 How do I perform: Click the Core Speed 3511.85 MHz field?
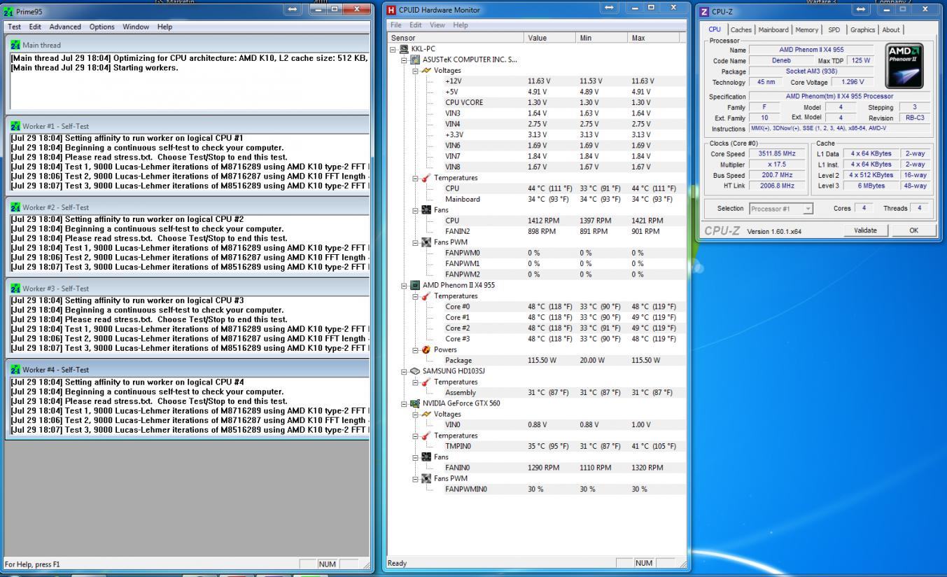click(x=777, y=153)
